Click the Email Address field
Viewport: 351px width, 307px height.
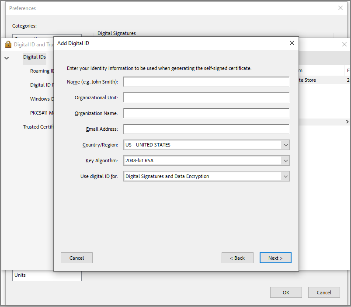tap(206, 129)
